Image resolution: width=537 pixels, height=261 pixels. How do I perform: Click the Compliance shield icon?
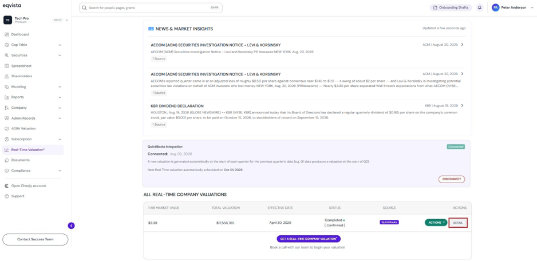(7, 171)
